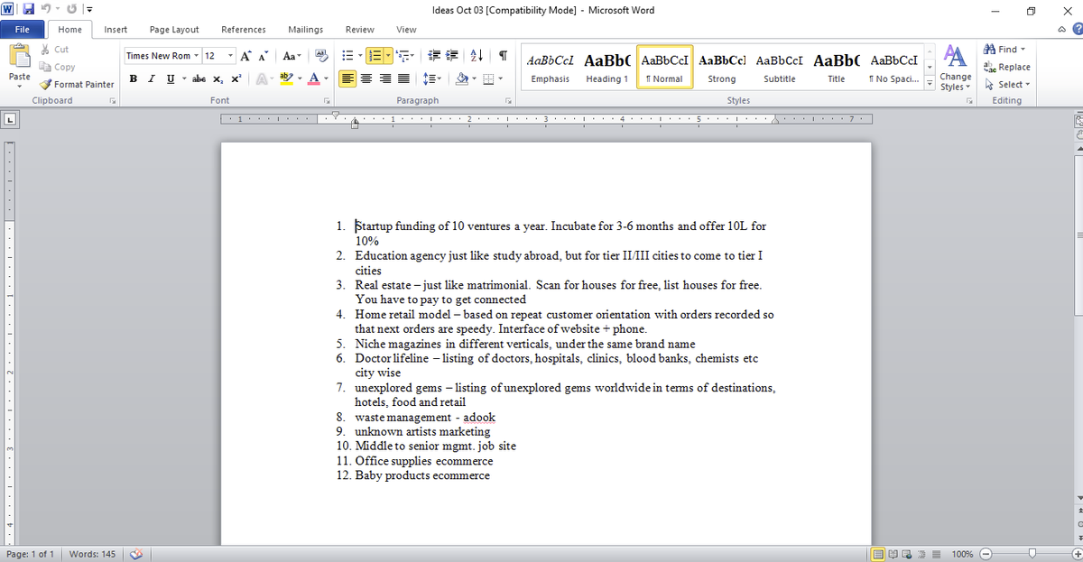Screen dimensions: 1083x562
Task: Click Zoom In plus button
Action: click(x=1076, y=554)
